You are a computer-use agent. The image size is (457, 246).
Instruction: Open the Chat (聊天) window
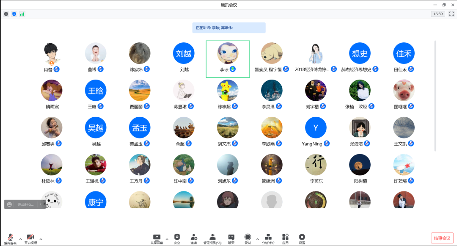click(231, 238)
